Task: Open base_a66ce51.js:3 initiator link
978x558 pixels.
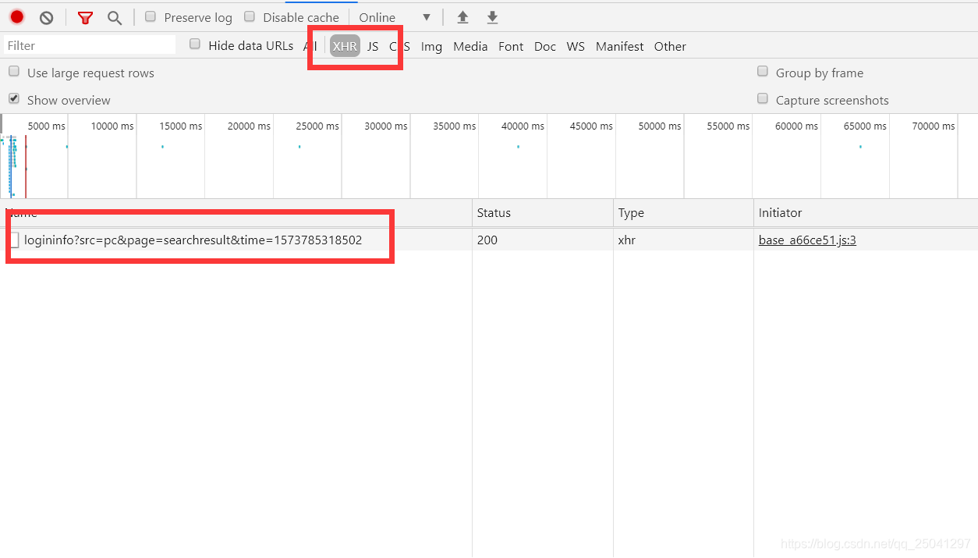Action: pos(807,240)
